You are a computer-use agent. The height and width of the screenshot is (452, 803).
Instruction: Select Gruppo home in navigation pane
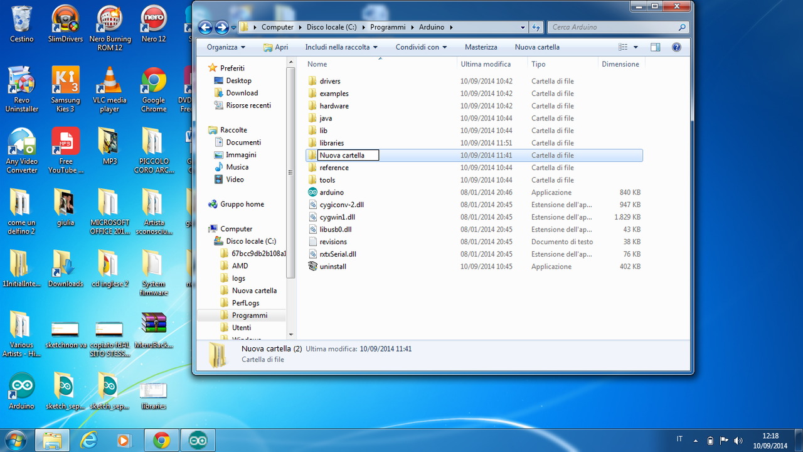(x=242, y=204)
